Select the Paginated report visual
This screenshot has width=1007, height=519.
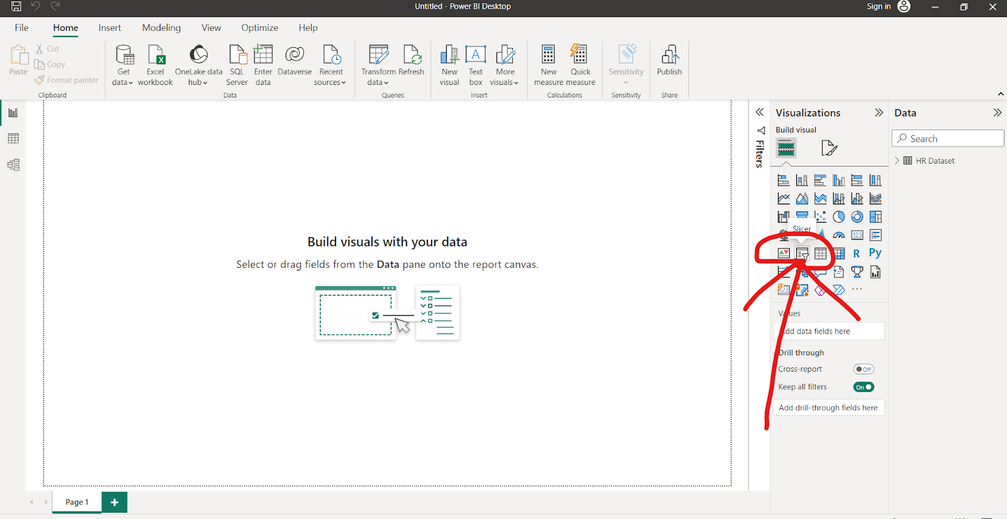pyautogui.click(x=875, y=272)
